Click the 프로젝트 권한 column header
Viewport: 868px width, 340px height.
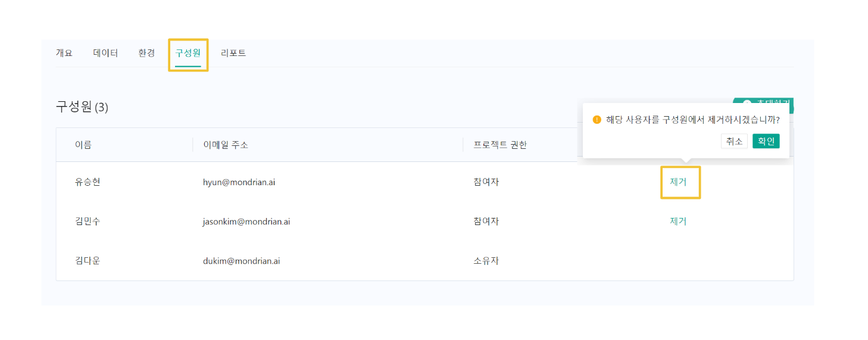pos(500,145)
